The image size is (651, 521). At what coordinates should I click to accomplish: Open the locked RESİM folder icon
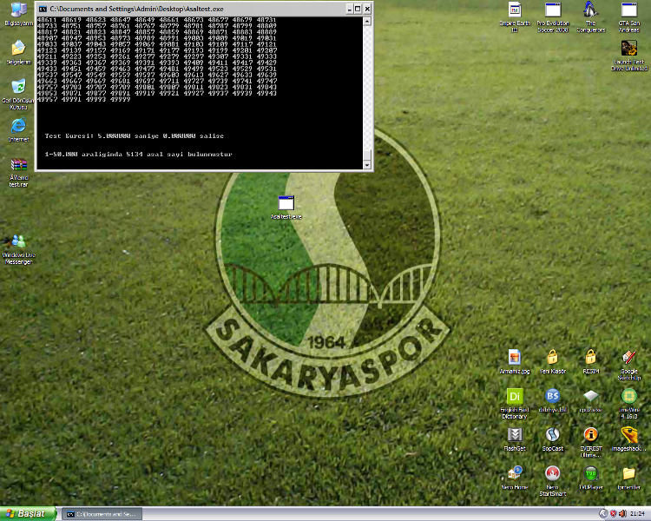591,362
